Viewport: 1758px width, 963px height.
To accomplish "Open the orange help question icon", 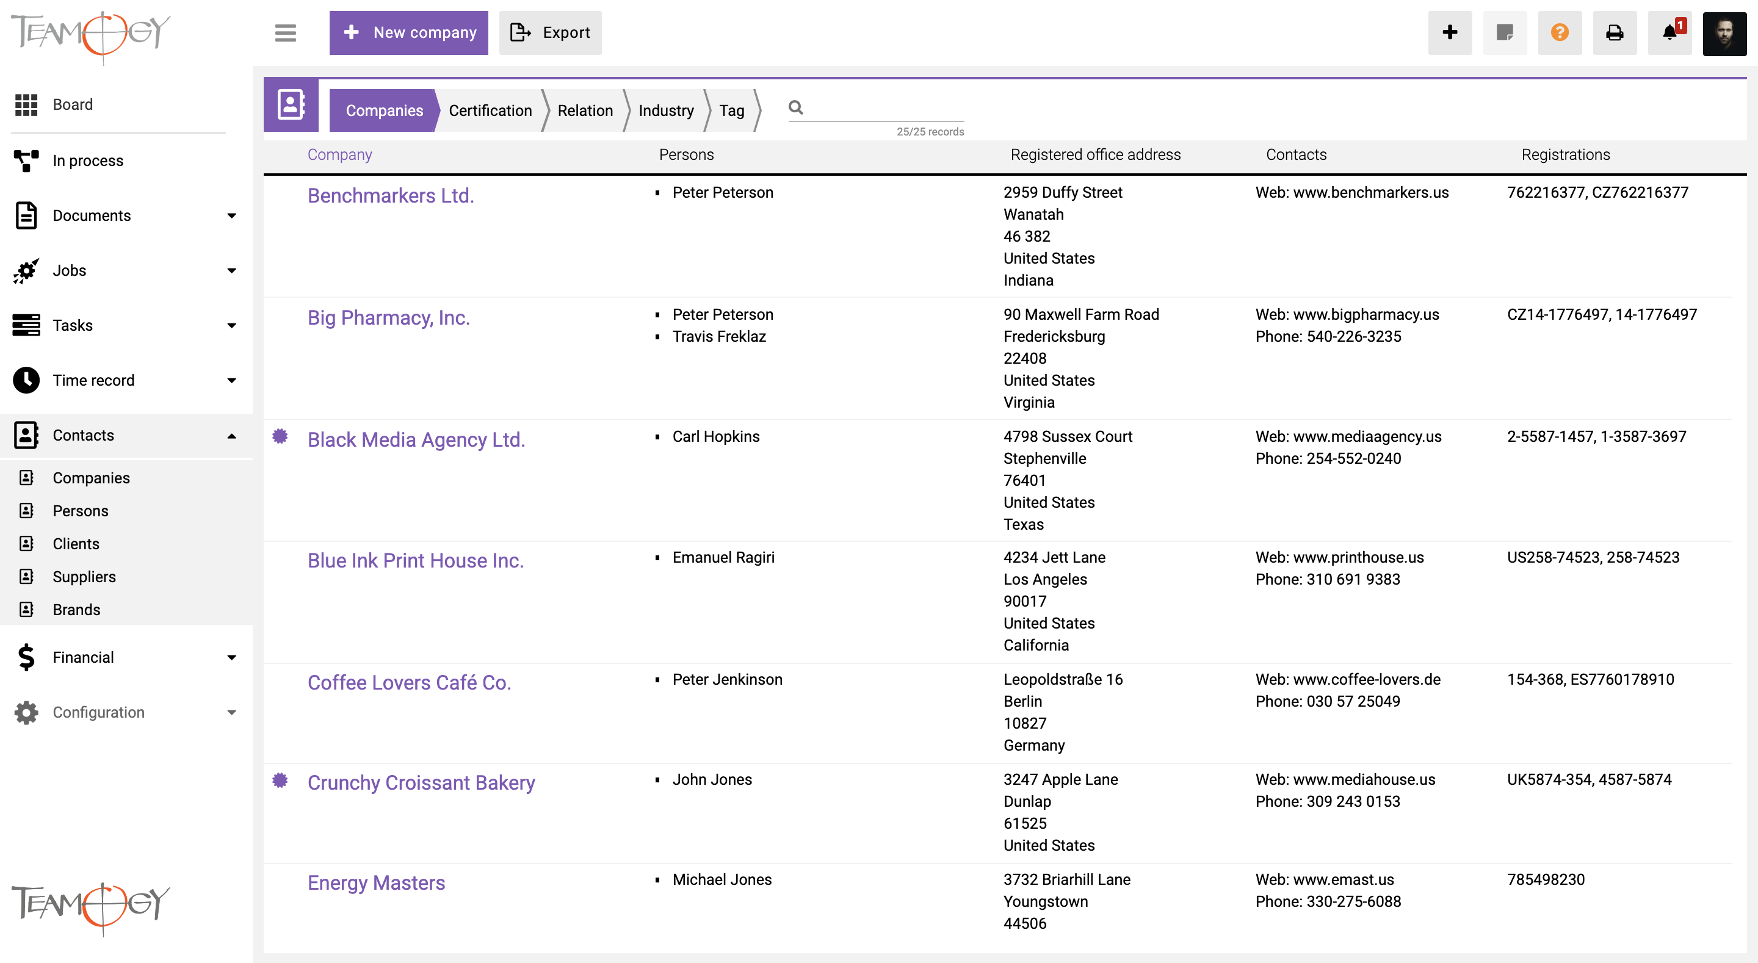I will tap(1560, 32).
